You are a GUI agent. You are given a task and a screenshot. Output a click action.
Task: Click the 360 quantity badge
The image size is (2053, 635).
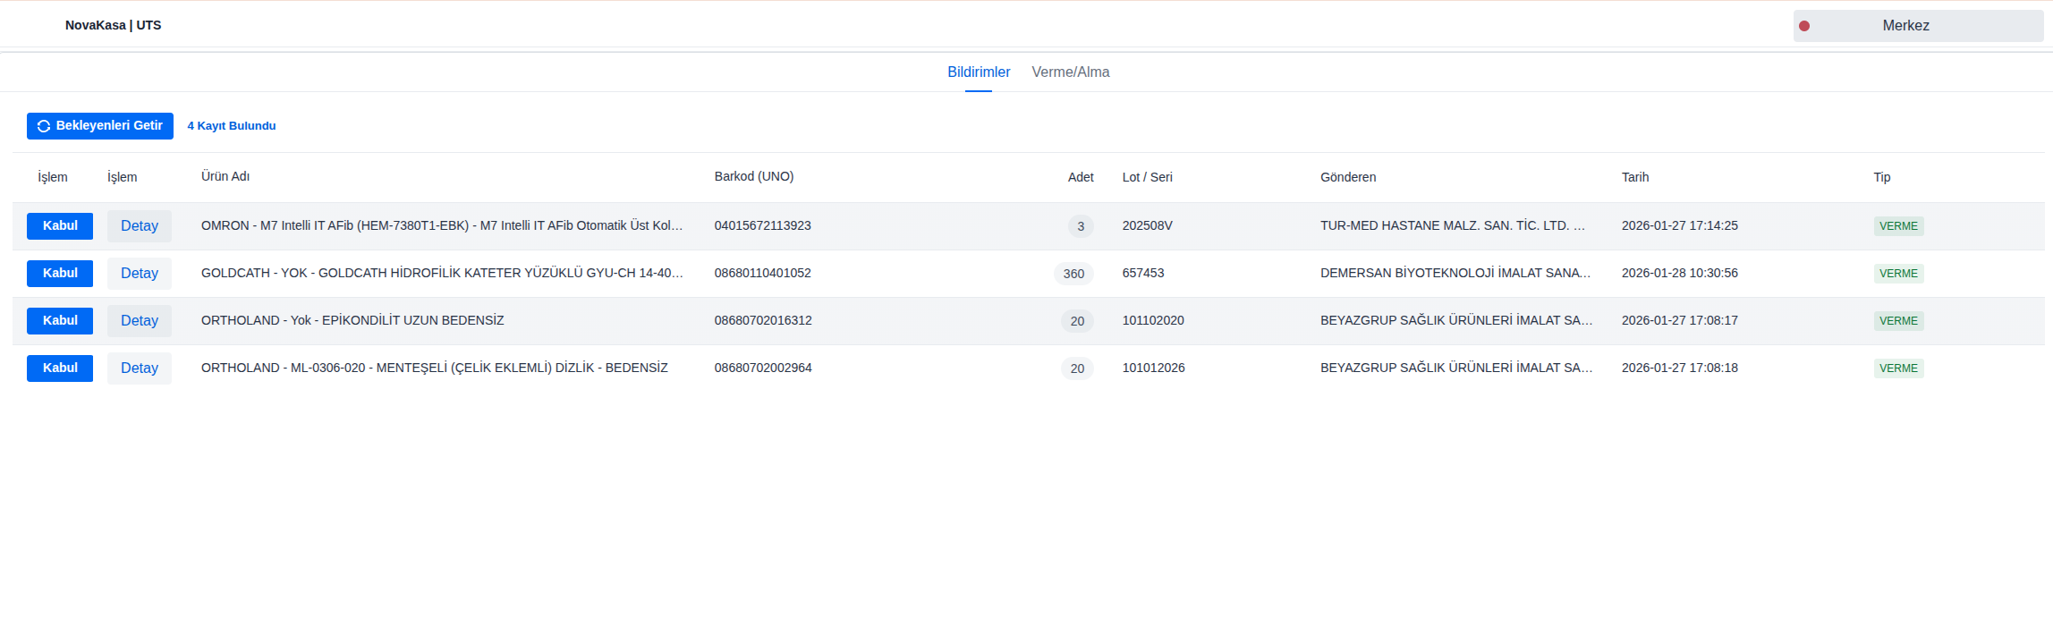pyautogui.click(x=1073, y=274)
